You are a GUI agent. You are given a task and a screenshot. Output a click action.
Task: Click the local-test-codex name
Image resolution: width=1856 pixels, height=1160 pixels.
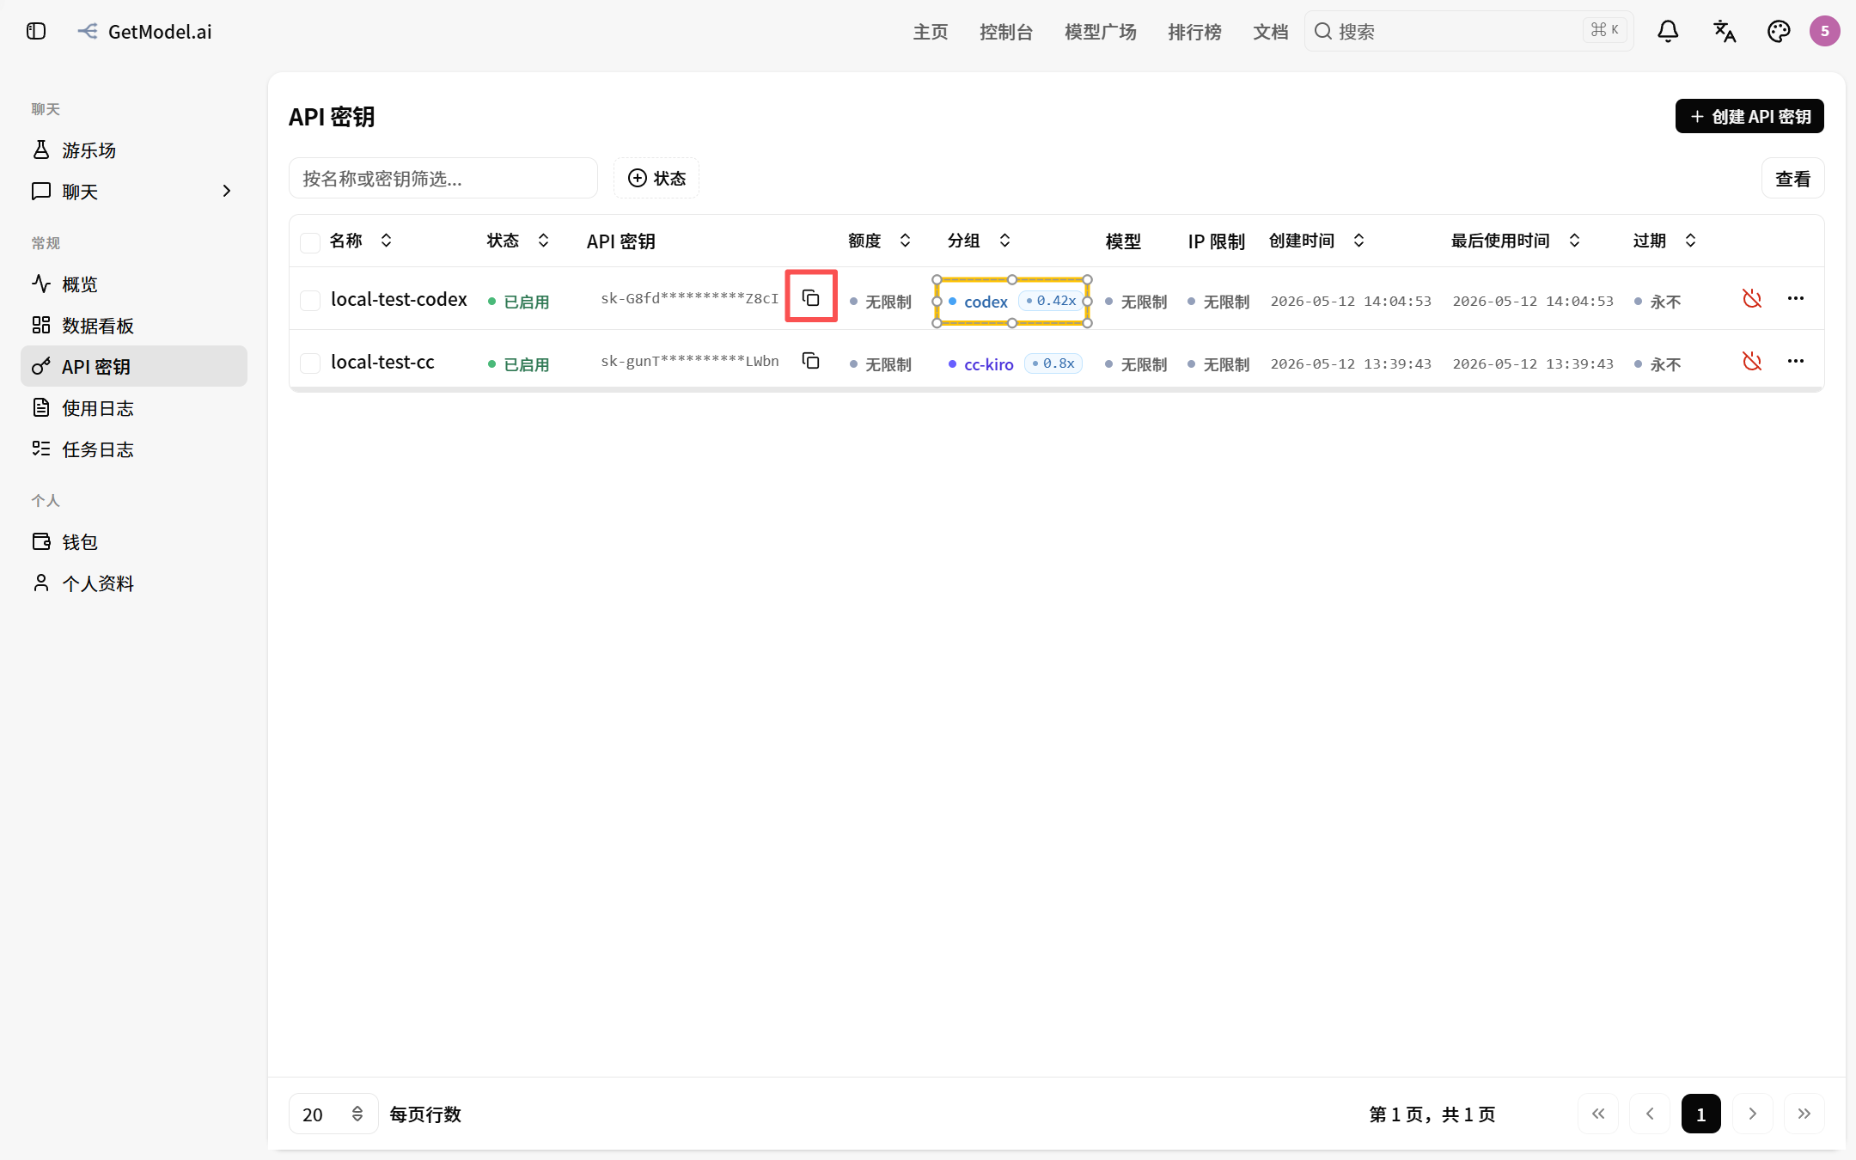pos(399,299)
